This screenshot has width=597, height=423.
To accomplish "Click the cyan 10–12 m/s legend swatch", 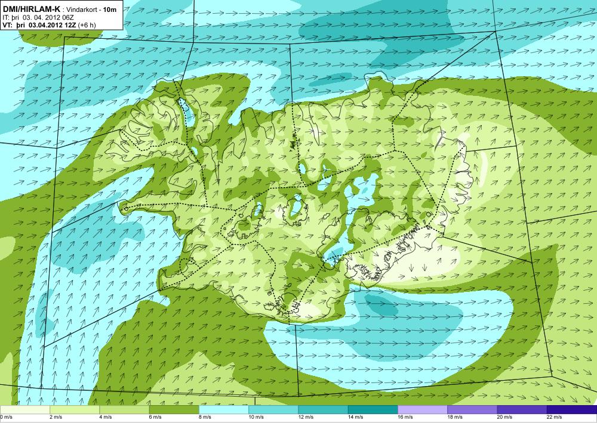I will point(273,410).
